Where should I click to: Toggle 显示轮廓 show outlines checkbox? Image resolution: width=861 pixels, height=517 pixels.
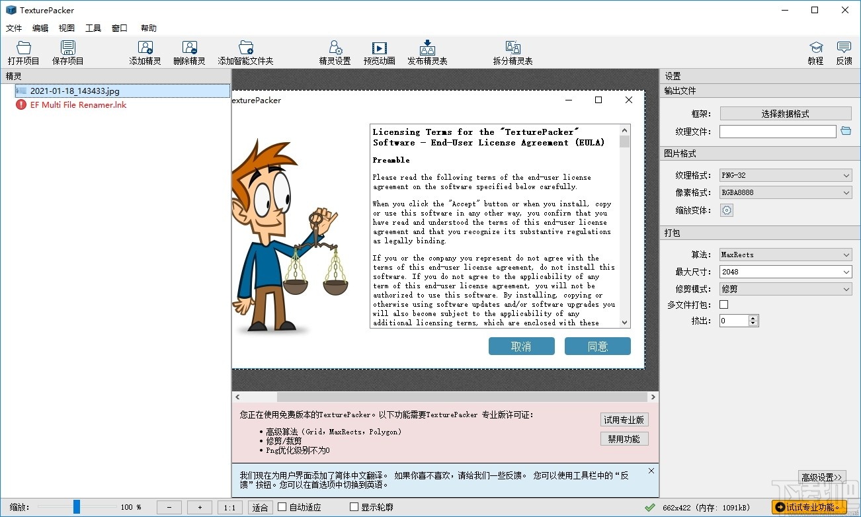tap(354, 507)
